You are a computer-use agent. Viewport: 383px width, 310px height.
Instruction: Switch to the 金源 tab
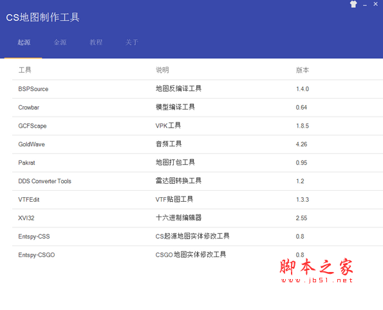(x=60, y=43)
